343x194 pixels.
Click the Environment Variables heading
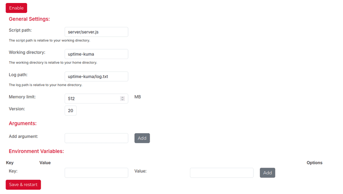click(x=36, y=151)
